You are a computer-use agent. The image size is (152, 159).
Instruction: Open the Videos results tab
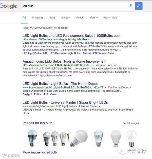tap(80, 17)
